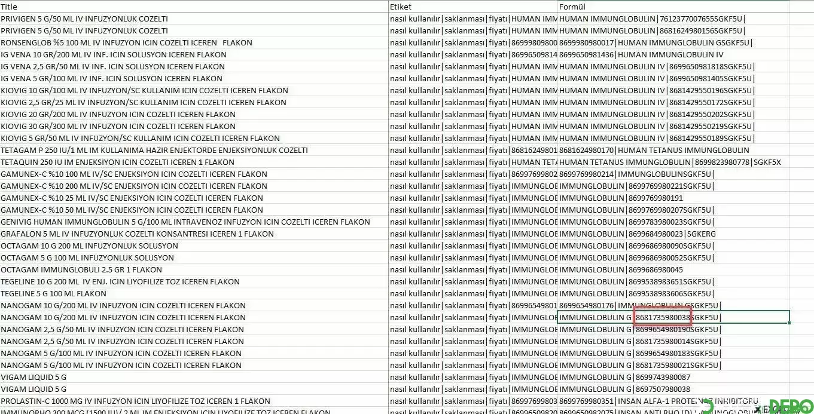814x414 pixels.
Task: Select the GAMUNEX-C %10 25 ML title cell
Action: point(194,198)
